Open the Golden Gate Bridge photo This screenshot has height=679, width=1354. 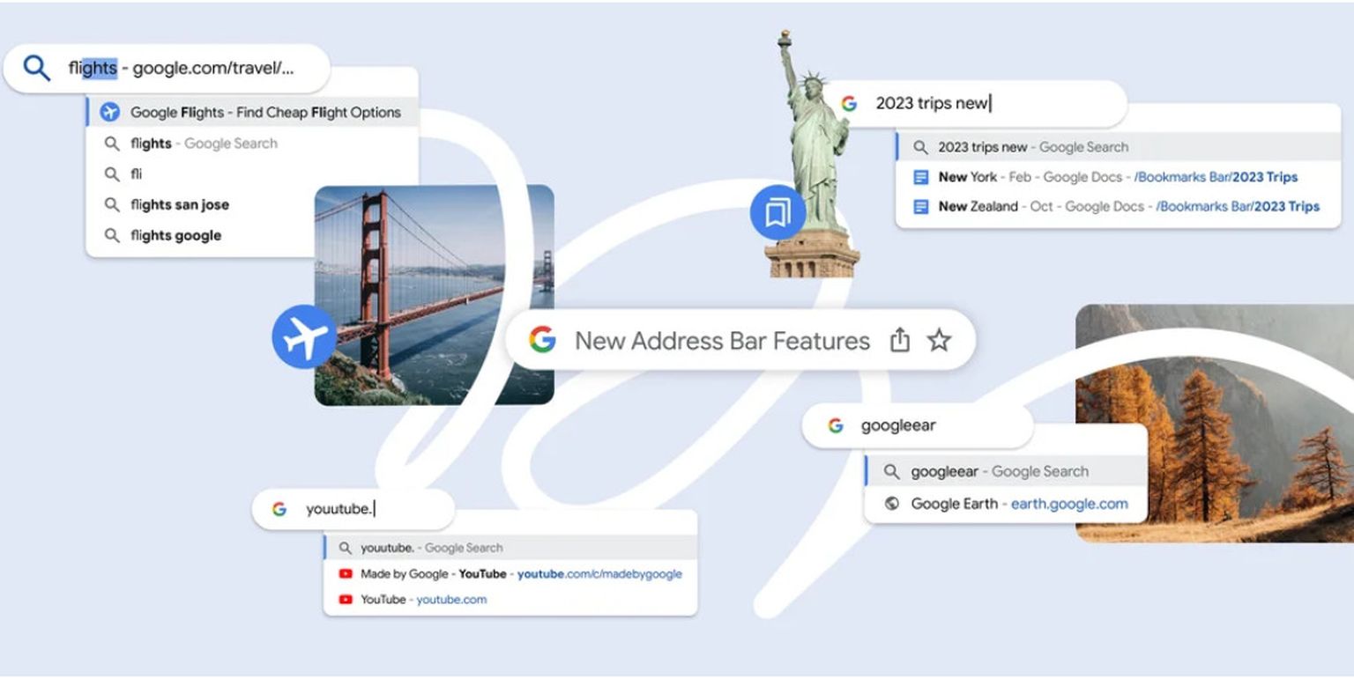[x=435, y=295]
